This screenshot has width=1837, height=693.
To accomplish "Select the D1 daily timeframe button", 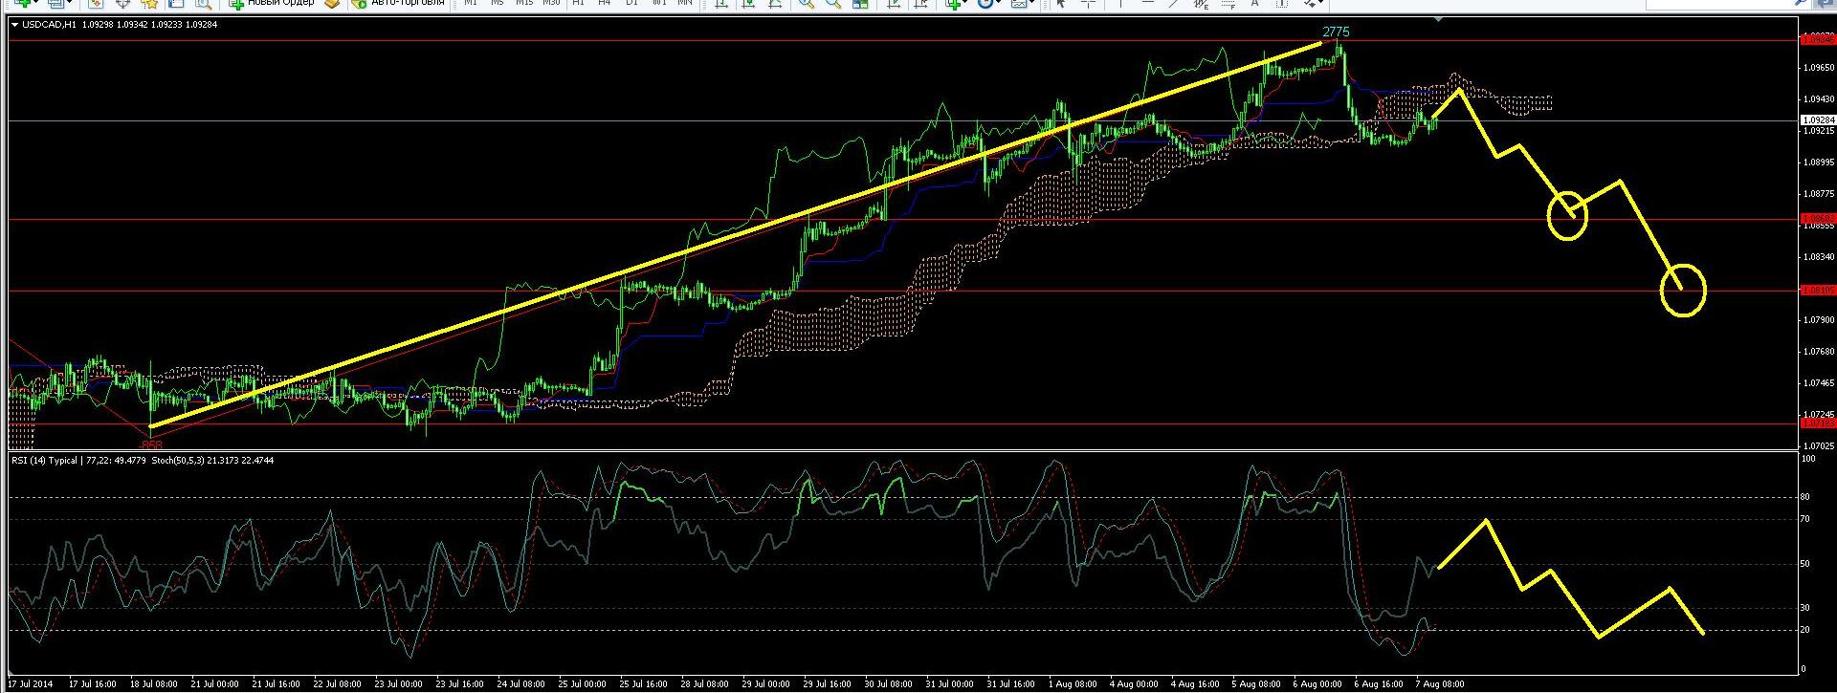I will pyautogui.click(x=631, y=4).
